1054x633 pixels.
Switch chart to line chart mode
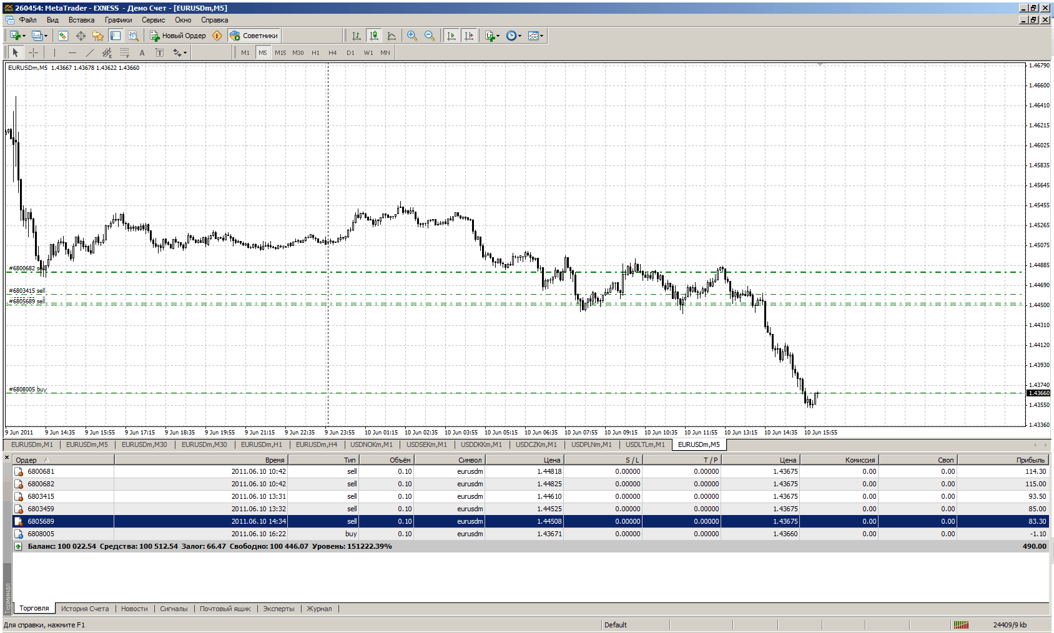[391, 36]
